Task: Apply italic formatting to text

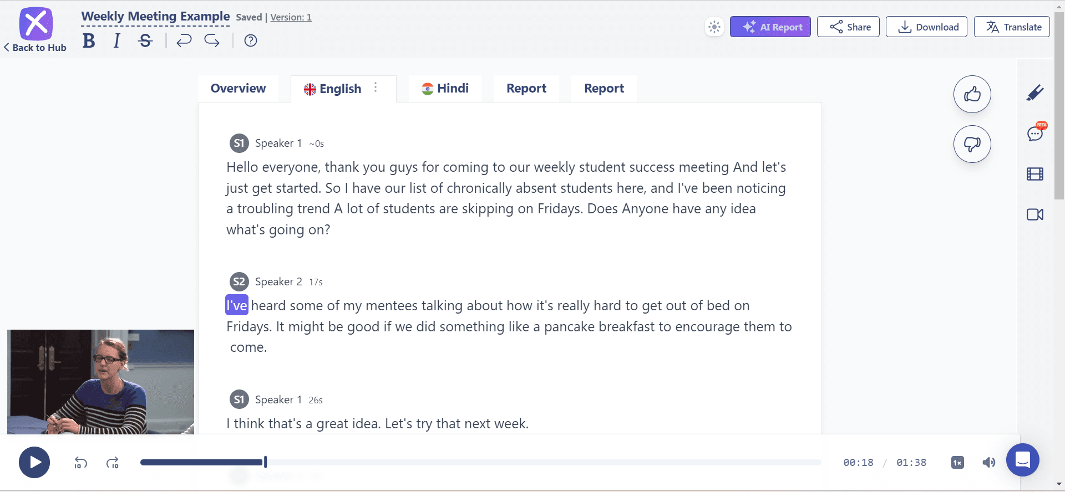Action: coord(116,40)
